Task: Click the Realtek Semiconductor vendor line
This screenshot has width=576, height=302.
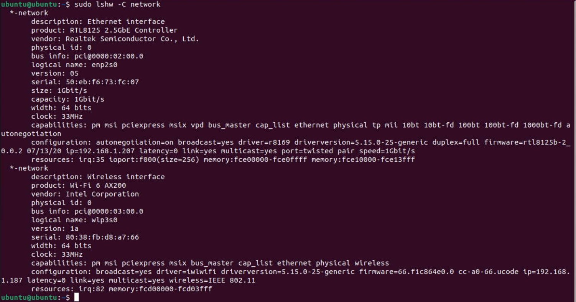Action: [115, 39]
